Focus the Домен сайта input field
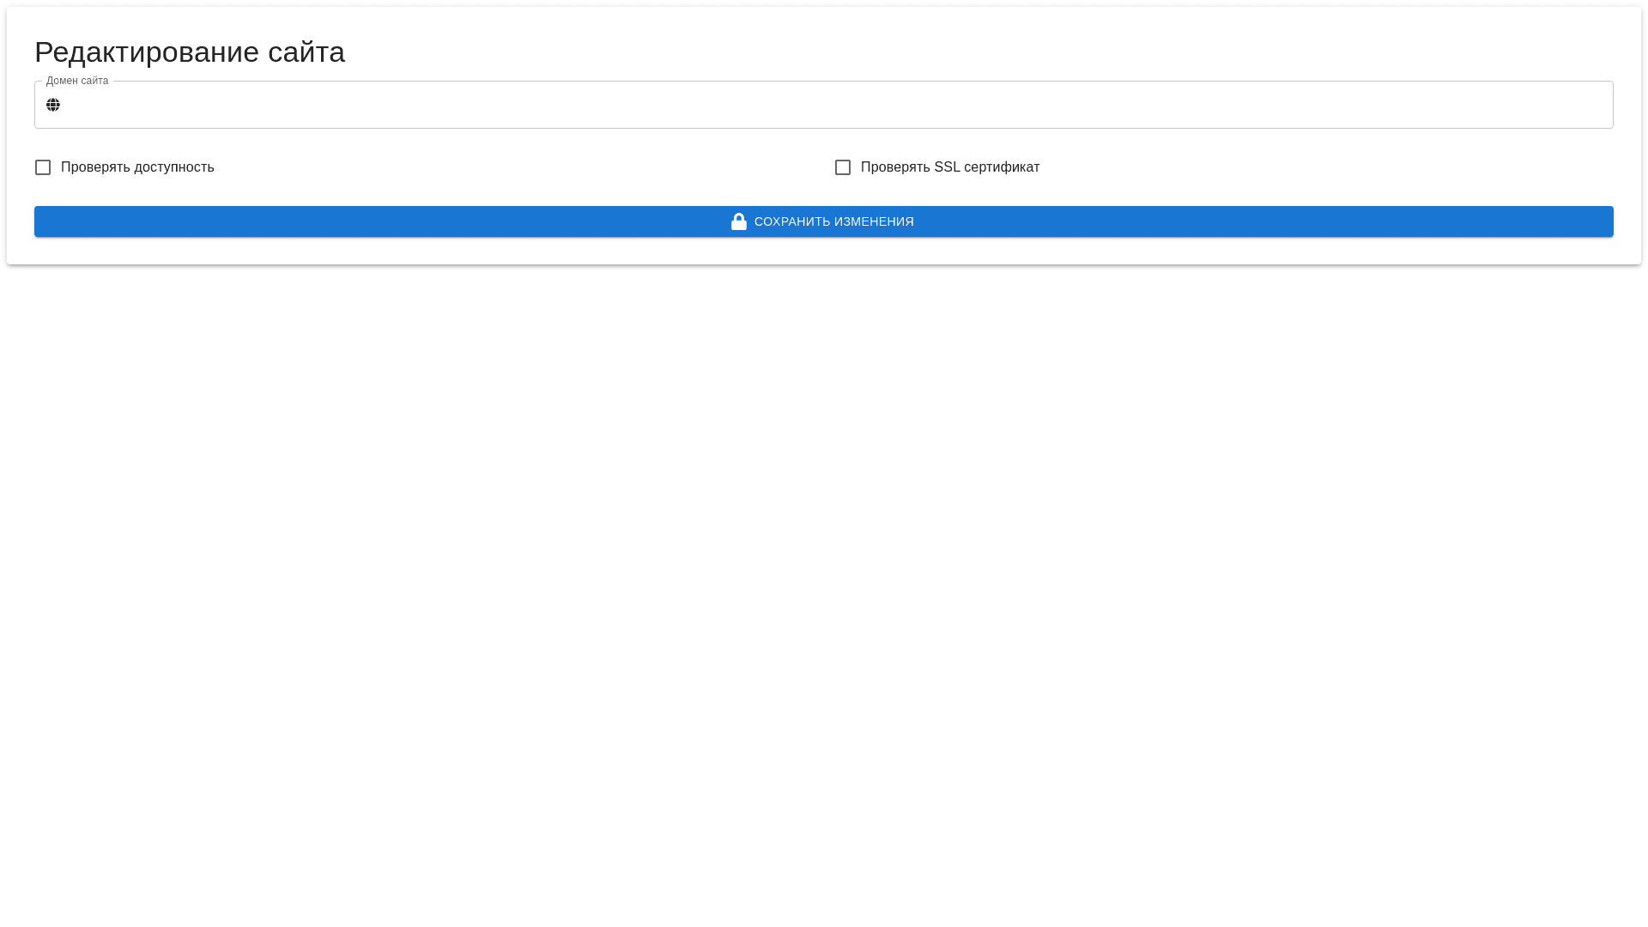Image resolution: width=1648 pixels, height=927 pixels. click(x=824, y=105)
